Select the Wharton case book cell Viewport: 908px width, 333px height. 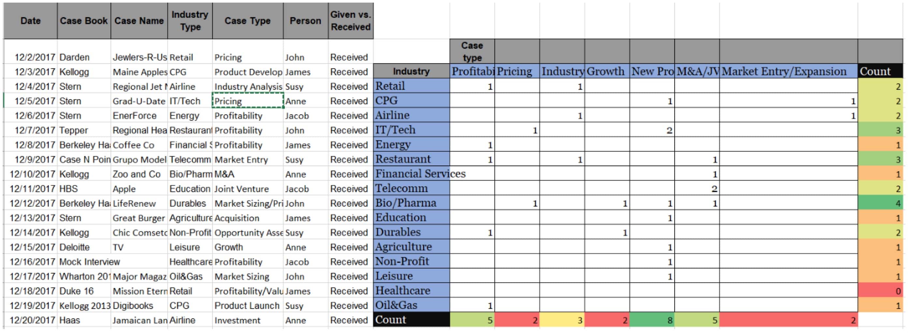83,276
